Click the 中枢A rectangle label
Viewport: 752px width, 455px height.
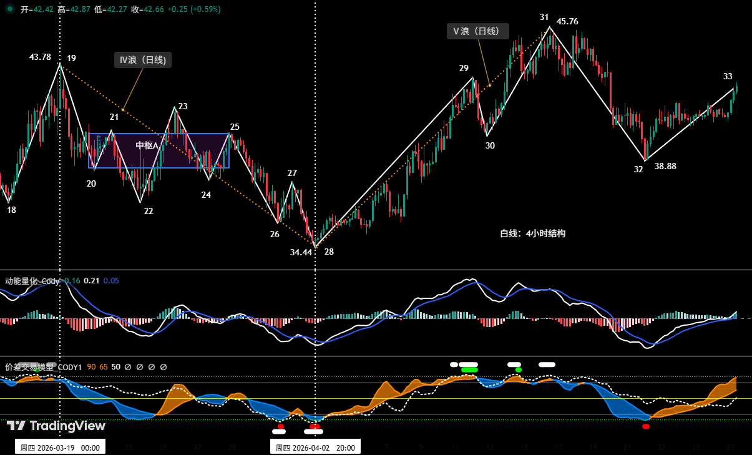(x=147, y=145)
